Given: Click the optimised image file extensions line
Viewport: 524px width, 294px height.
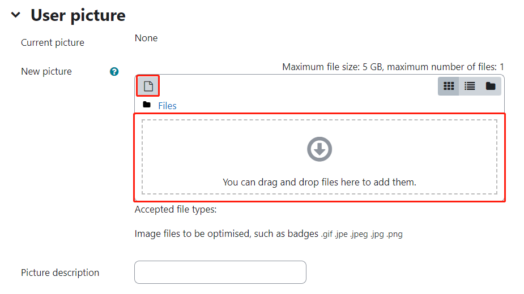Looking at the screenshot, I should pos(269,234).
